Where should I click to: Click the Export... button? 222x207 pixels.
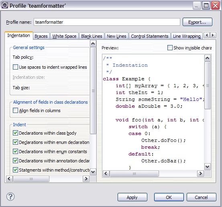(198, 22)
